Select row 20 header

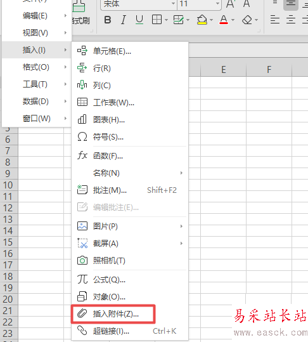tap(9, 299)
